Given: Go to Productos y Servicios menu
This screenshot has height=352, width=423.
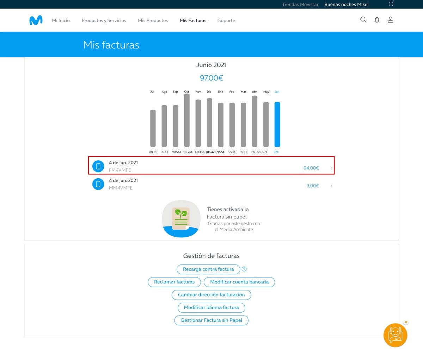Looking at the screenshot, I should pos(104,20).
